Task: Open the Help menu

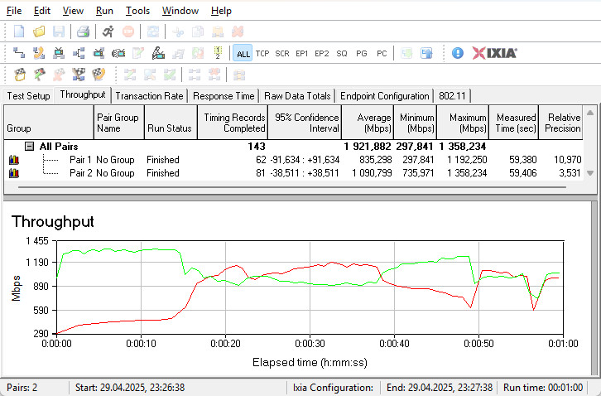Action: click(x=221, y=11)
